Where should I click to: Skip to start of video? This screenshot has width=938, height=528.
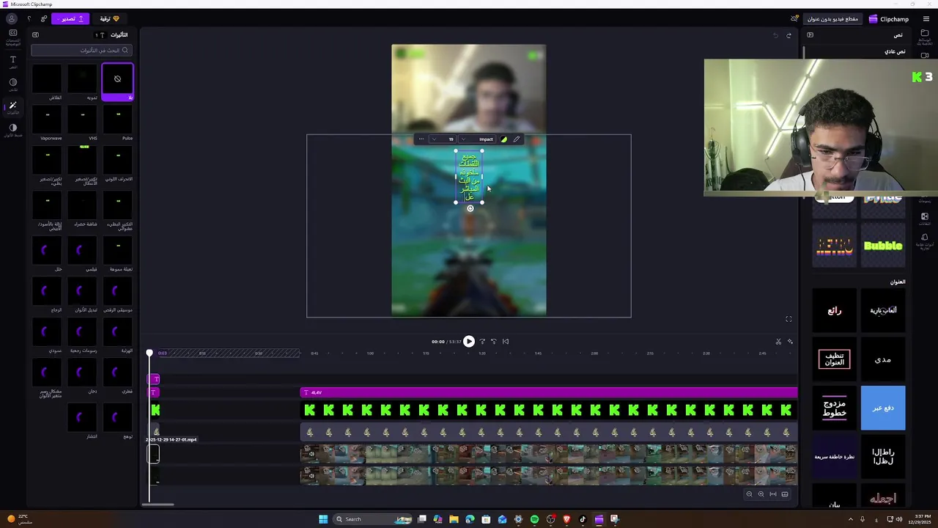point(506,341)
